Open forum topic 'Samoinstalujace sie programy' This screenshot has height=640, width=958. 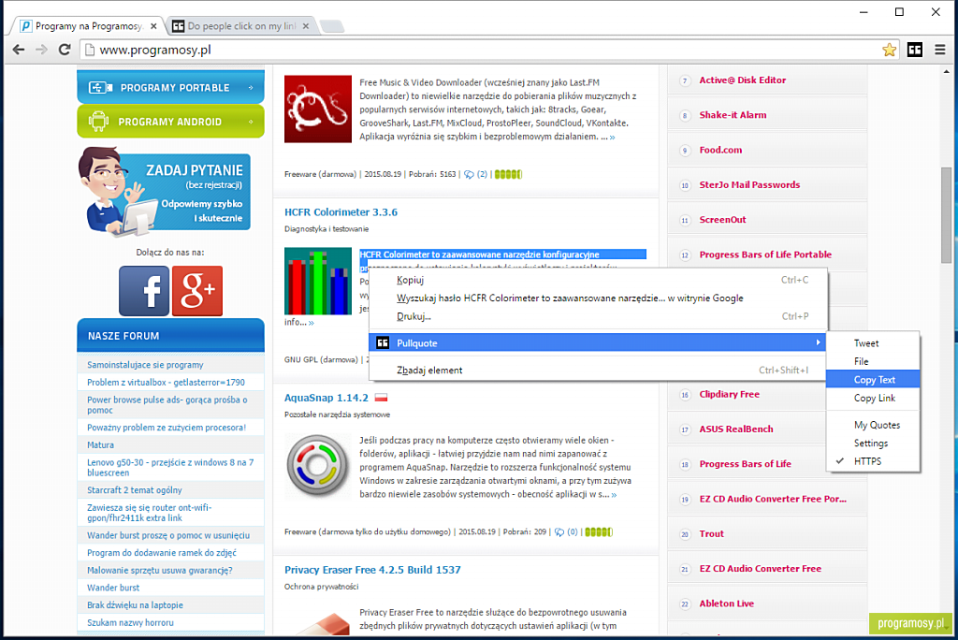tap(145, 365)
